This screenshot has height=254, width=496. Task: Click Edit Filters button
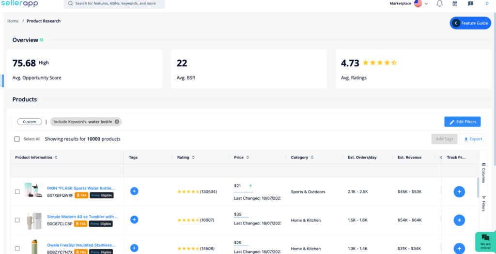coord(463,122)
